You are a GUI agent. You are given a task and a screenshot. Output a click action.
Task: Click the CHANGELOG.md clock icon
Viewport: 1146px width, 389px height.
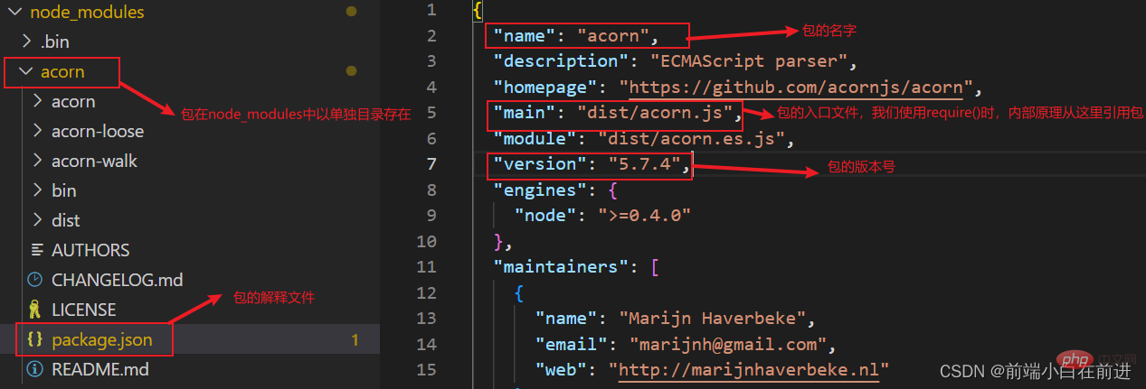coord(36,280)
